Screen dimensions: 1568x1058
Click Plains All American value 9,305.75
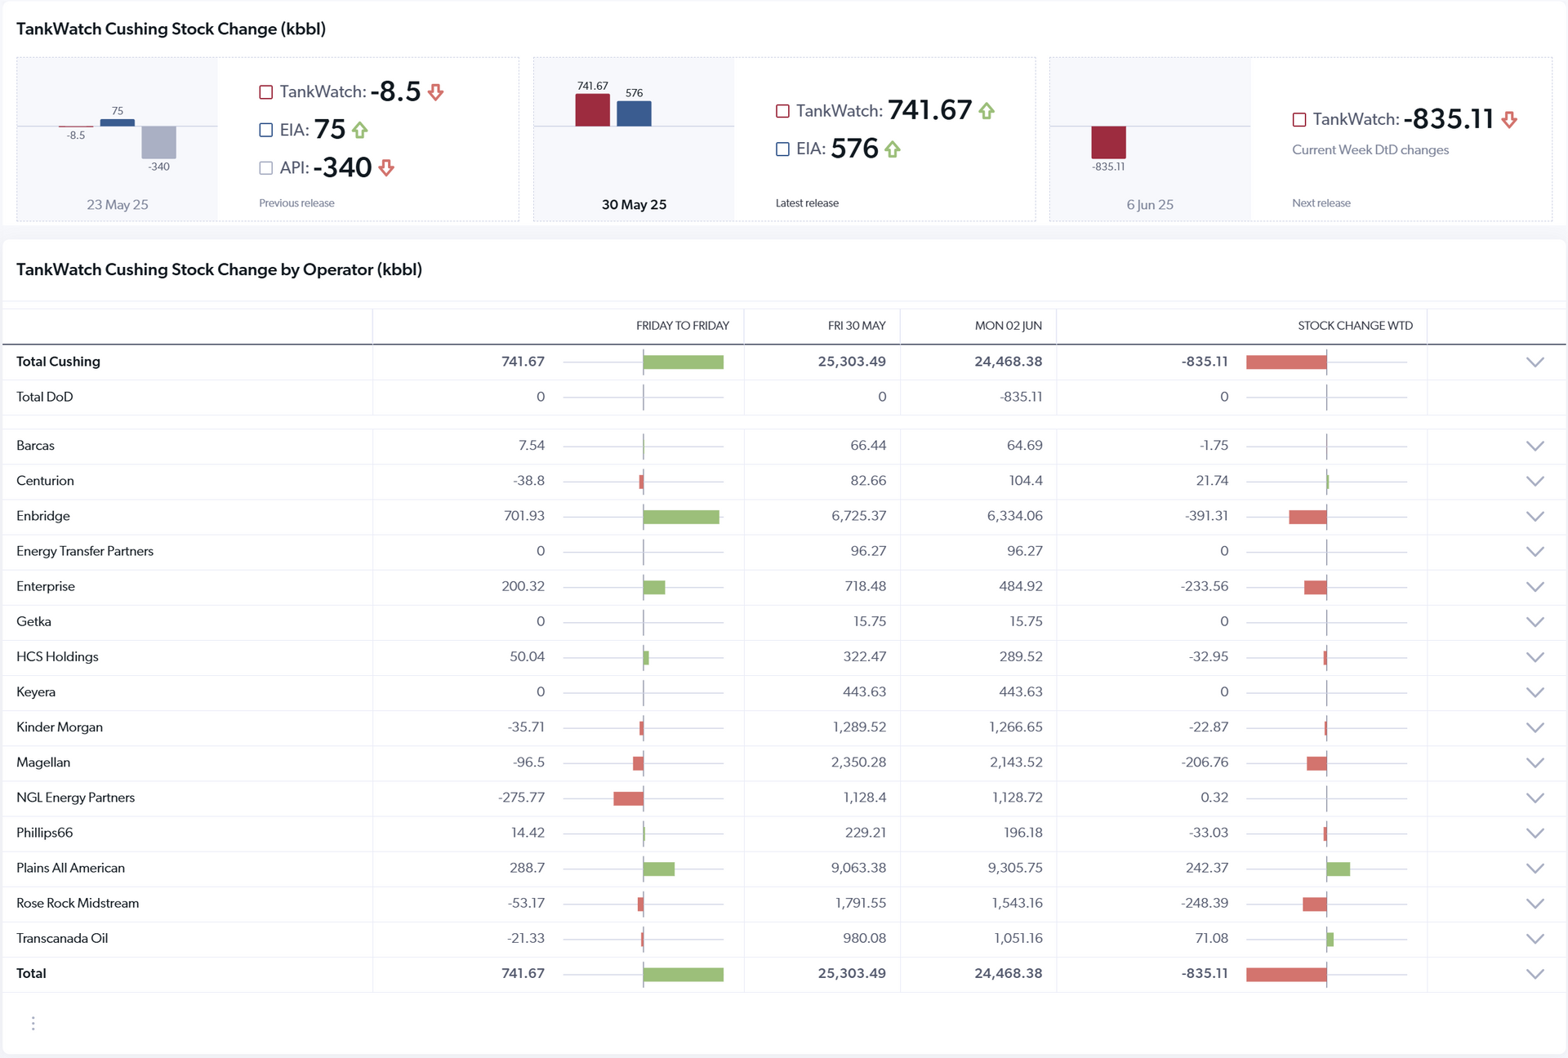(x=1015, y=868)
